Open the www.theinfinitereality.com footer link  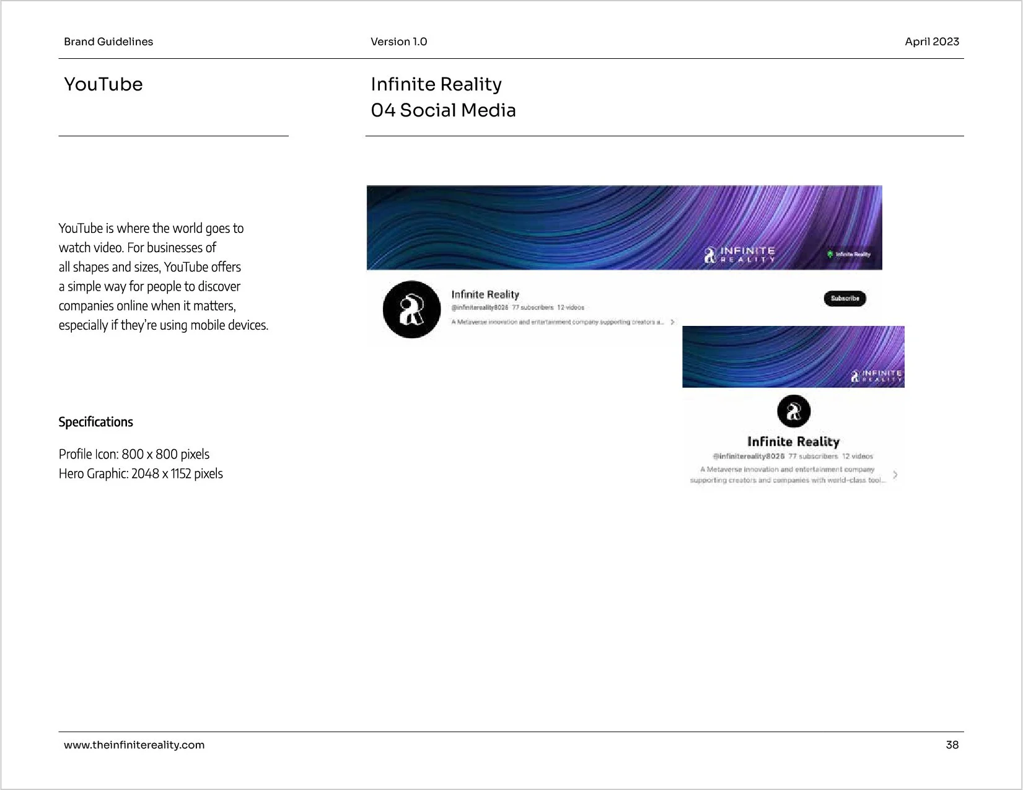pos(134,745)
